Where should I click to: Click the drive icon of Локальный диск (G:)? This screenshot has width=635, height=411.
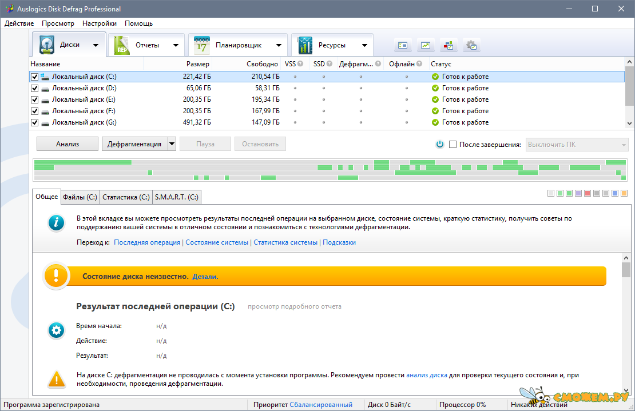(x=45, y=122)
